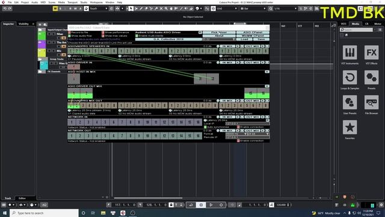Expand the Group Tracks folder

40,59
